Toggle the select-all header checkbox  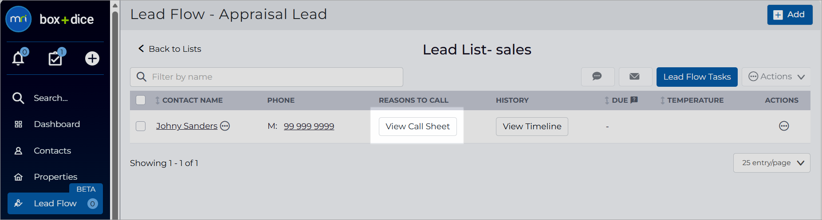coord(141,100)
